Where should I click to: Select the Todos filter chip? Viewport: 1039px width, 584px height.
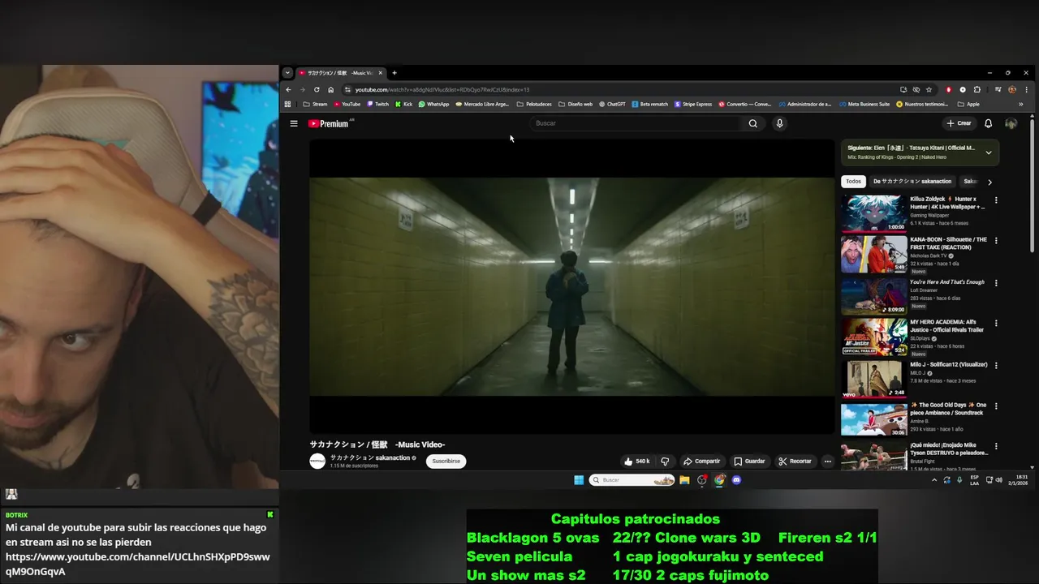click(x=853, y=182)
